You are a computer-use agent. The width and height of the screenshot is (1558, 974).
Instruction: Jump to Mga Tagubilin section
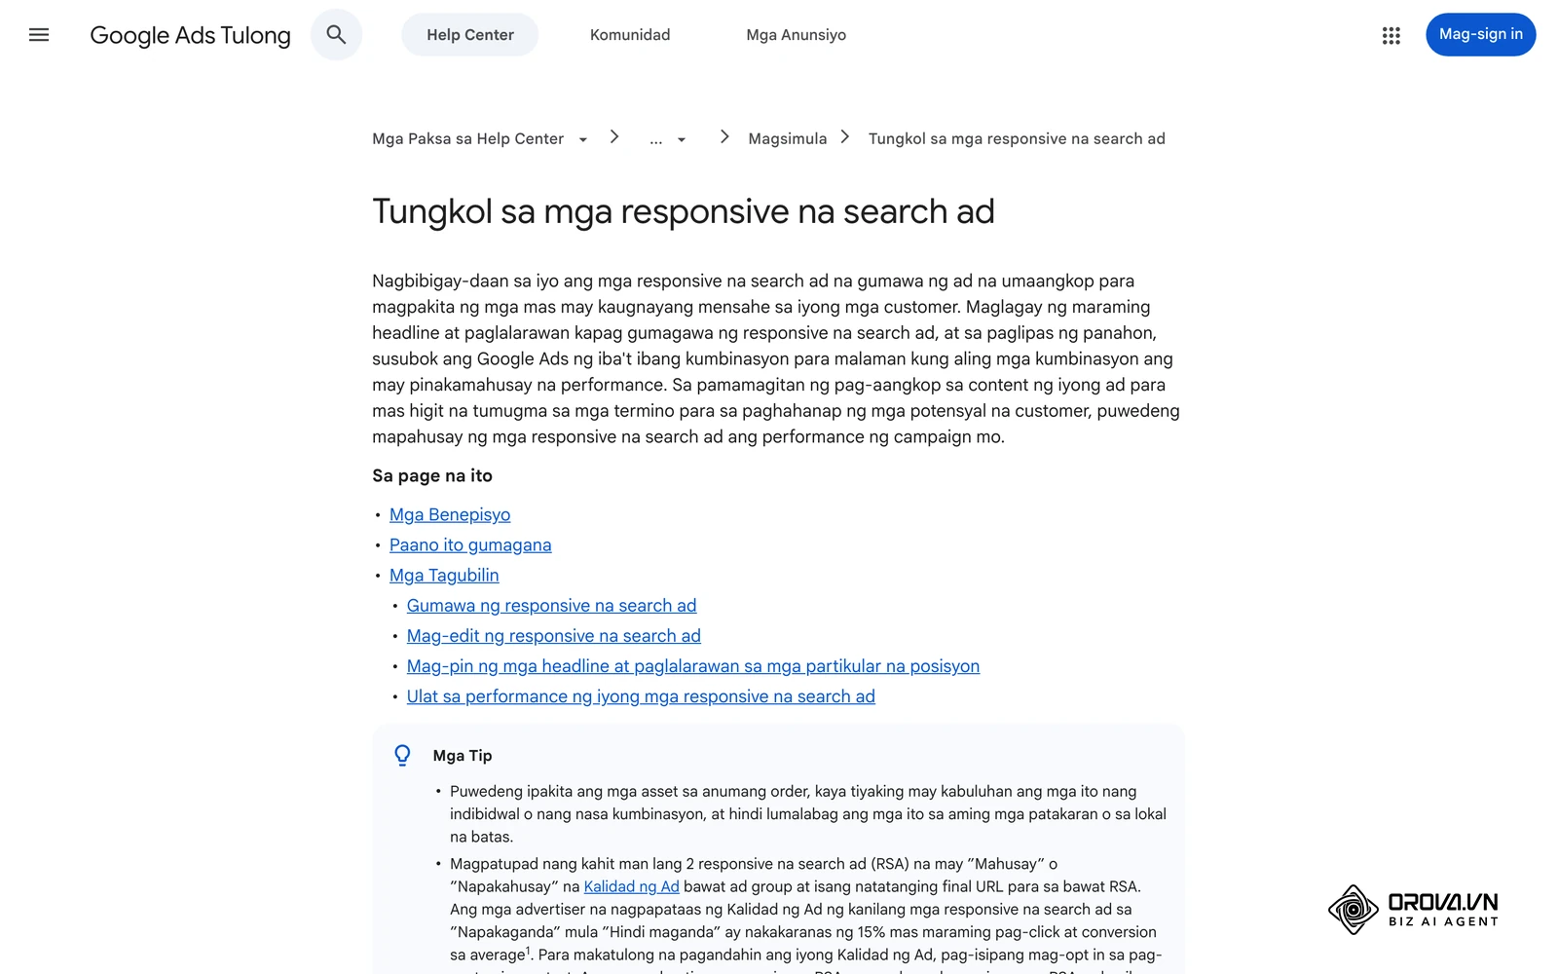(444, 576)
